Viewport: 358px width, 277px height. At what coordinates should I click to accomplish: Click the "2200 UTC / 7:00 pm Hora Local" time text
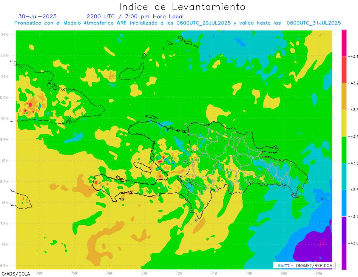tap(135, 17)
